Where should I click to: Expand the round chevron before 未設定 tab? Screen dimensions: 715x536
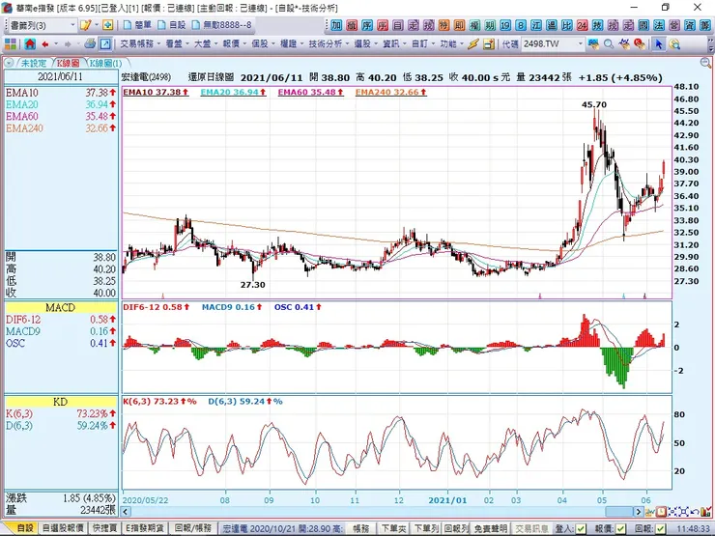pyautogui.click(x=9, y=64)
